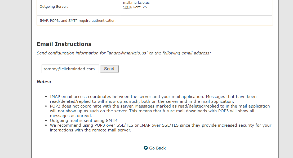The height and width of the screenshot is (158, 293).
Task: Click the gray margin left of the page
Action: click(x=15, y=80)
